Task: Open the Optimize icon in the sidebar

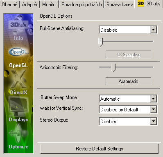Action: tap(18, 133)
